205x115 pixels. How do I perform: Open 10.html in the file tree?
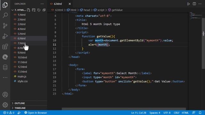(29, 57)
